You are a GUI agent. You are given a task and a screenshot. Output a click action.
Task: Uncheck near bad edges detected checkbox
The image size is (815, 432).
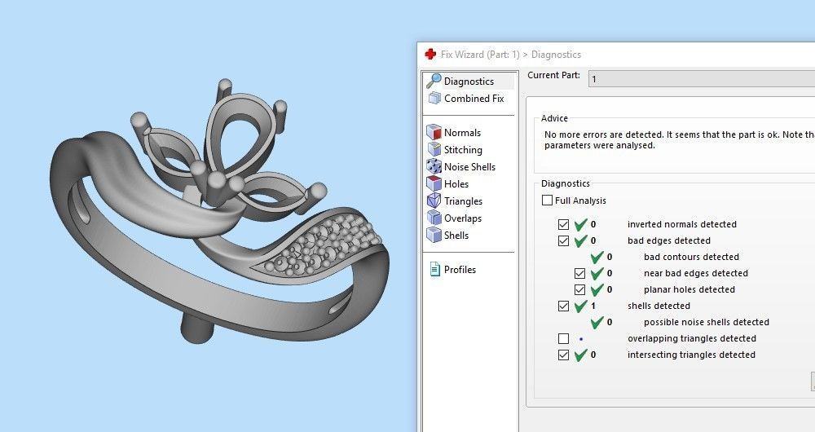click(579, 273)
